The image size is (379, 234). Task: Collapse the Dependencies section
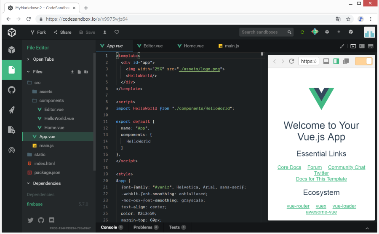click(x=46, y=183)
